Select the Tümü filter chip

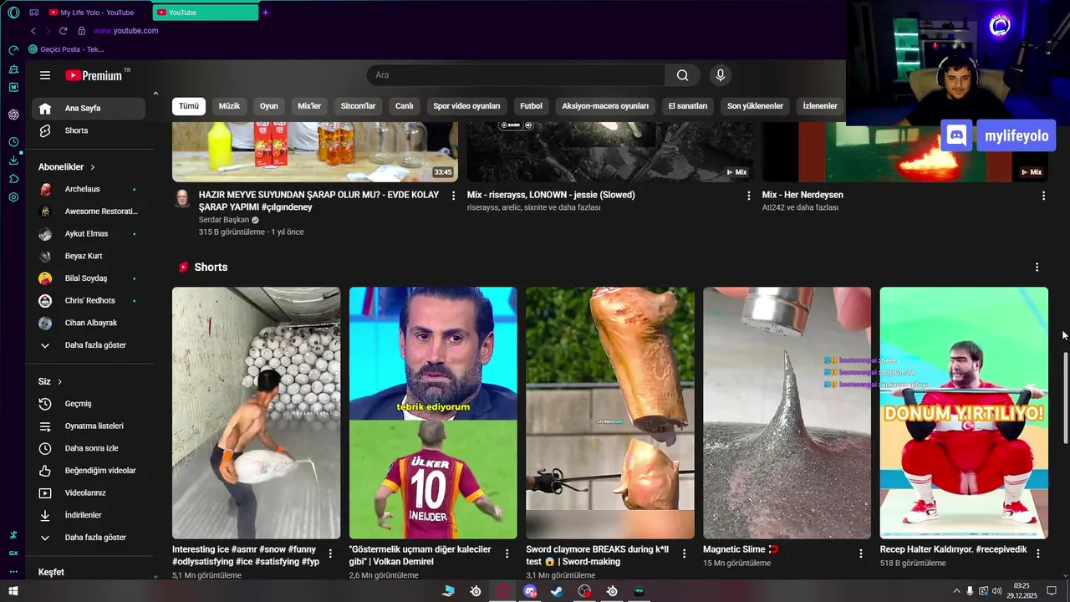(189, 106)
